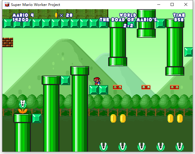Click the second gold coin of the pair nearer Mario
195x154 pixels.
[x=123, y=118]
